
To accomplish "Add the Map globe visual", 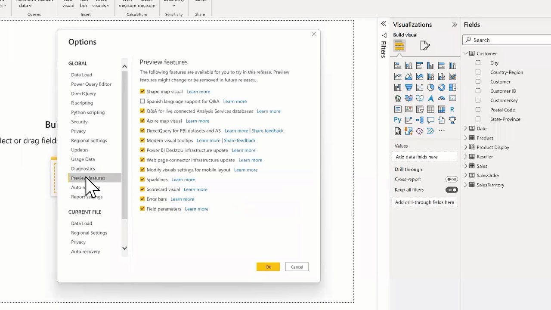I will 398,99.
